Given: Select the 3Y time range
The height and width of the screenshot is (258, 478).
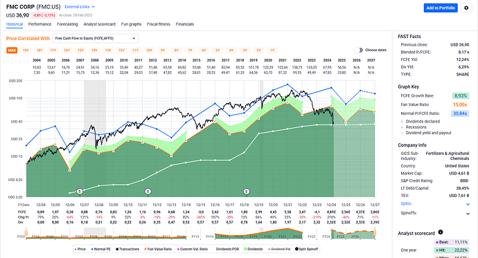Looking at the screenshot, I should click(x=245, y=50).
